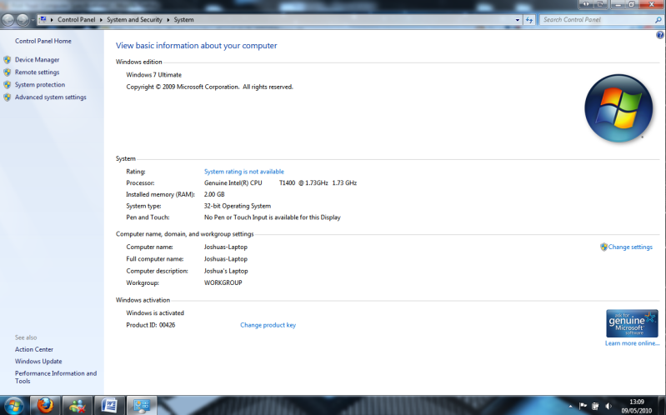The height and width of the screenshot is (415, 666).
Task: Click the help question mark icon
Action: coord(660,35)
